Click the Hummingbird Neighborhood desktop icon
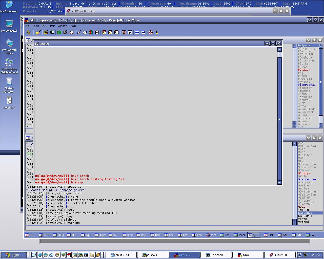Image resolution: width=324 pixels, height=259 pixels. [9, 66]
